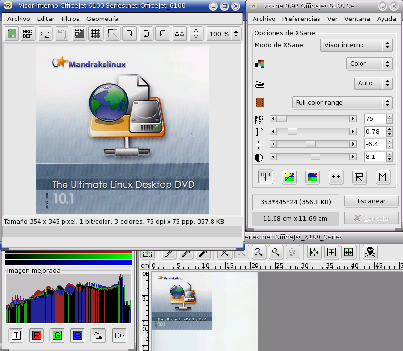Click the zoom UNDO icon in preview
Screen dimensions: 403x351
coord(293,252)
